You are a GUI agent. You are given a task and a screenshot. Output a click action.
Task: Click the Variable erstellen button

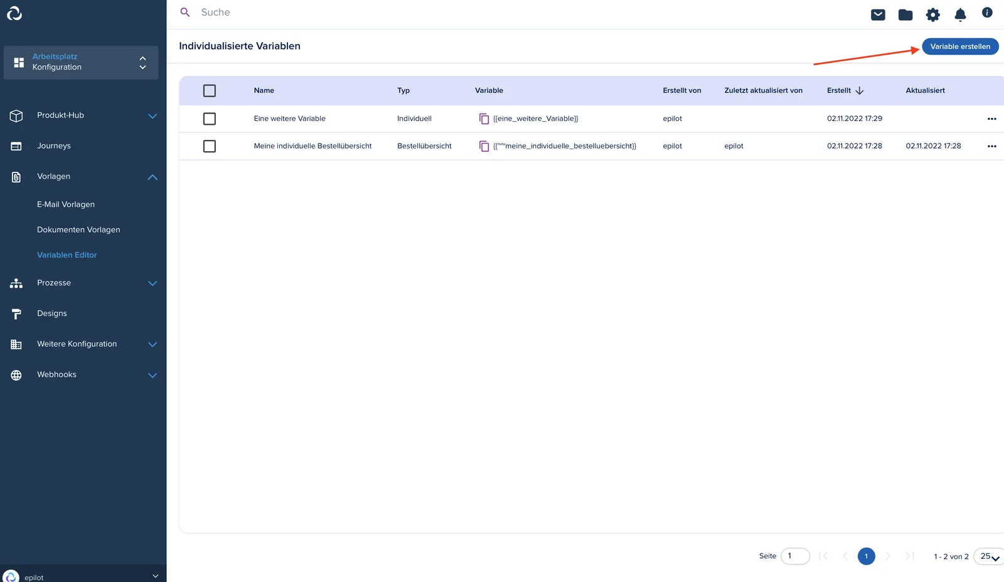pos(960,46)
